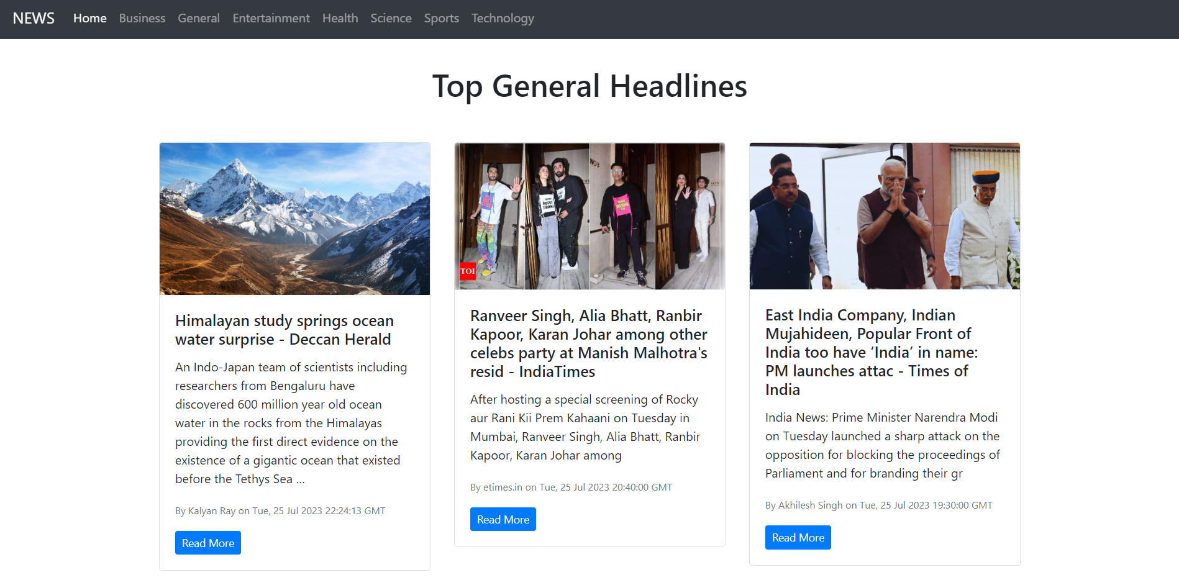Open the Home navigation tab

tap(89, 18)
